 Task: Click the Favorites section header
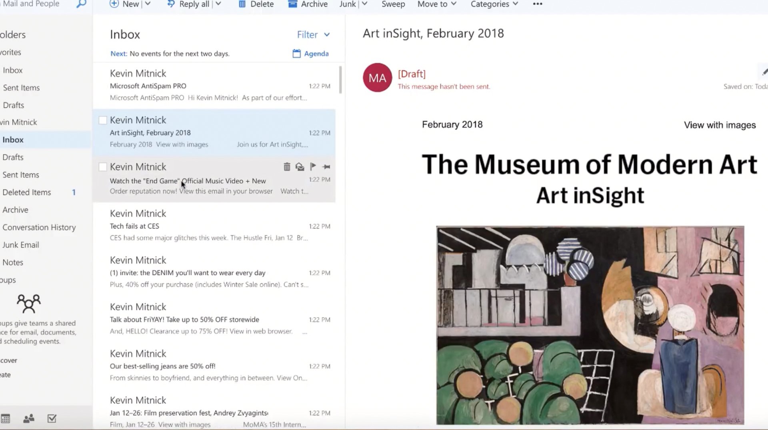tap(10, 52)
